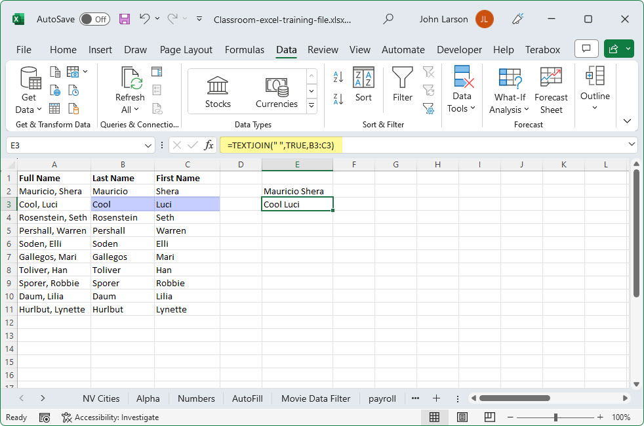This screenshot has width=644, height=426.
Task: Switch to Page Layout view in status bar
Action: click(462, 417)
